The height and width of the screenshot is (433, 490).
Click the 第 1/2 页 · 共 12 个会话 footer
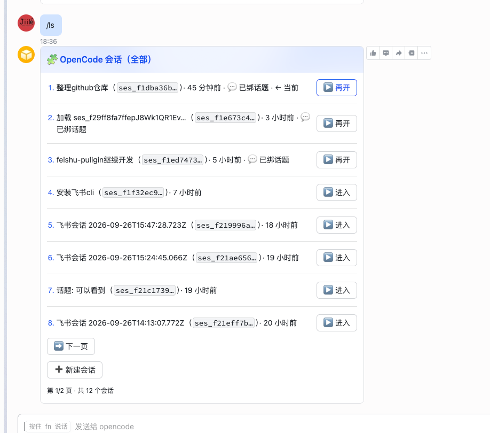coord(80,390)
